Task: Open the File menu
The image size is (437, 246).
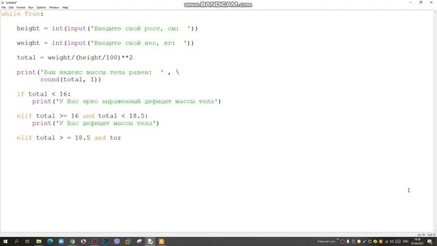Action: coord(3,8)
